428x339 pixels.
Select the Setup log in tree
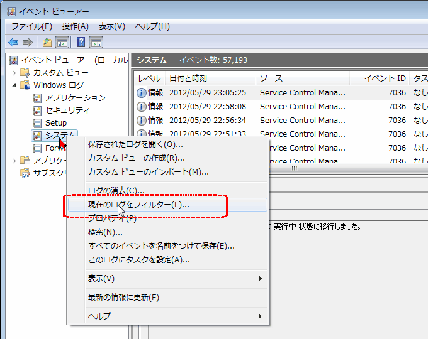point(55,123)
